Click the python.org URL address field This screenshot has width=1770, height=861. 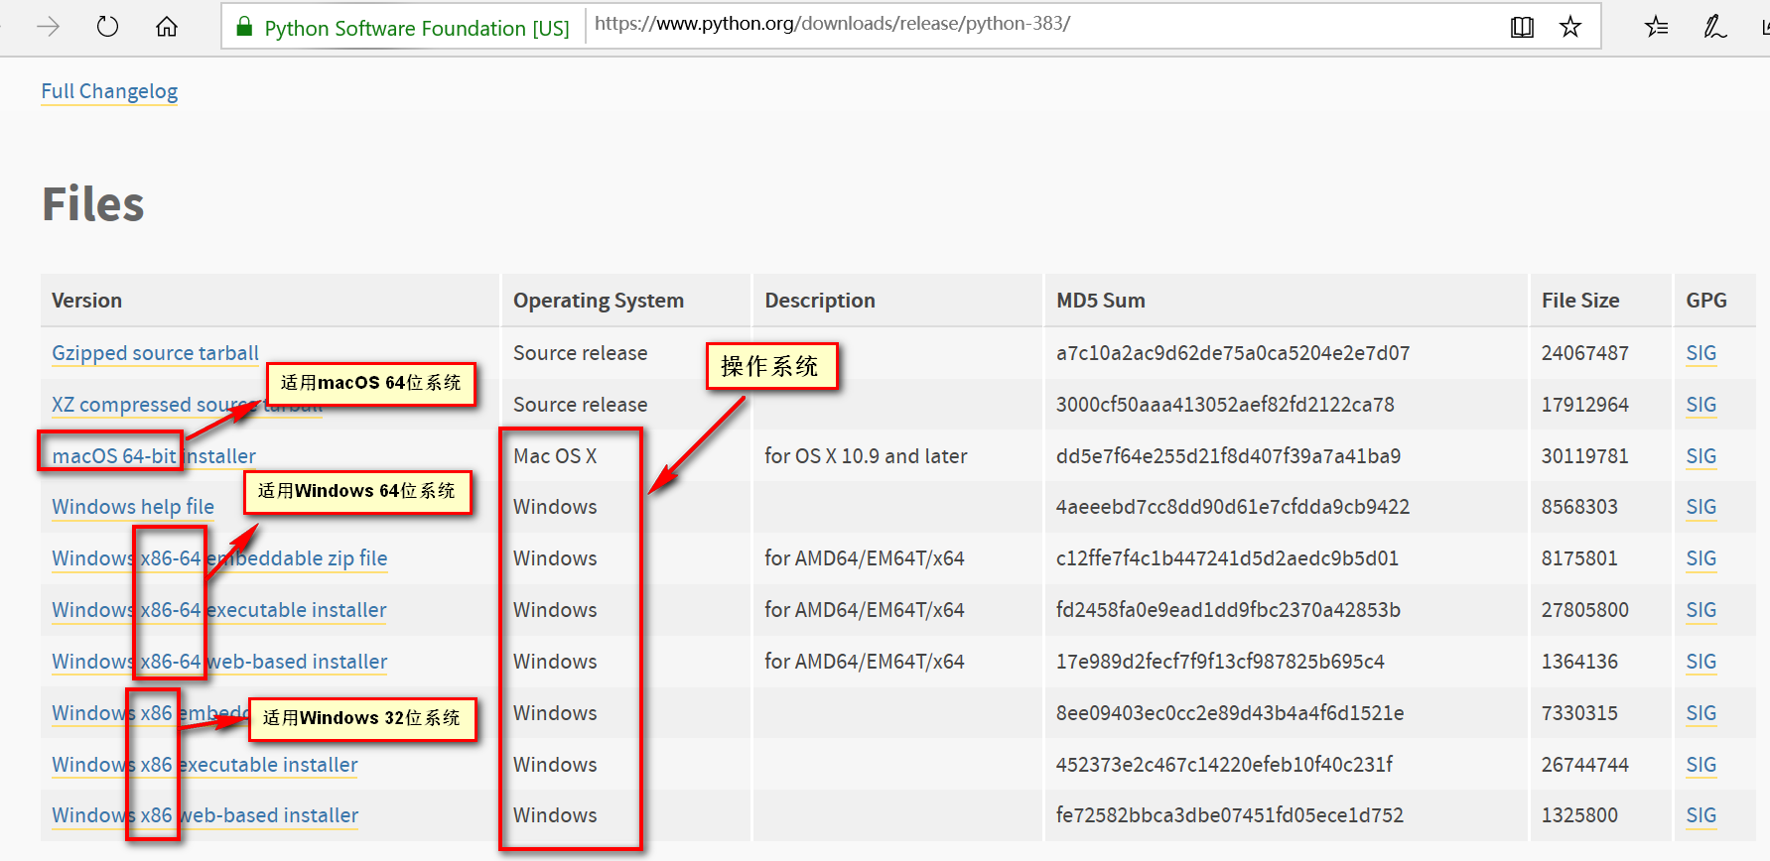click(x=1042, y=25)
